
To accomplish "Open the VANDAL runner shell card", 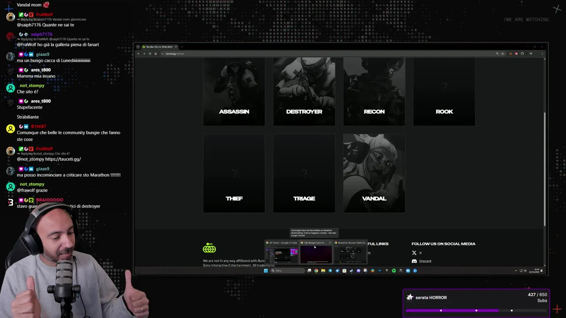I will (x=374, y=174).
